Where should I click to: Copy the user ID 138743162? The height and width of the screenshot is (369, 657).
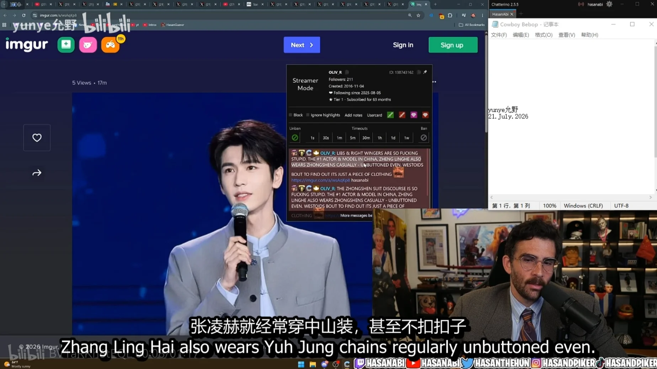pos(419,72)
